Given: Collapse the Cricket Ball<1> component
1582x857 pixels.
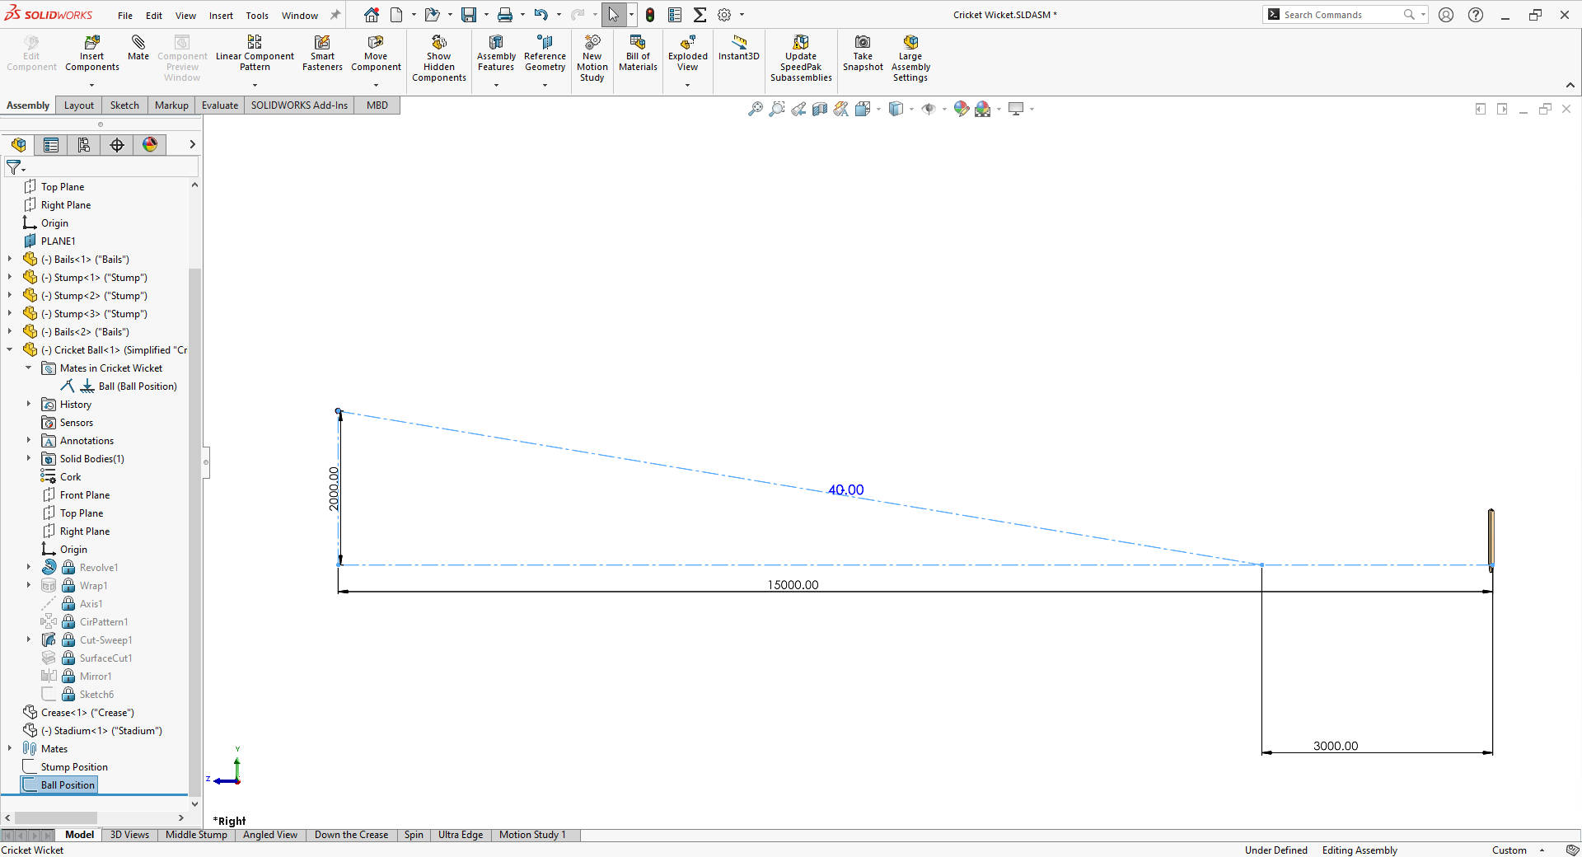Looking at the screenshot, I should point(9,349).
